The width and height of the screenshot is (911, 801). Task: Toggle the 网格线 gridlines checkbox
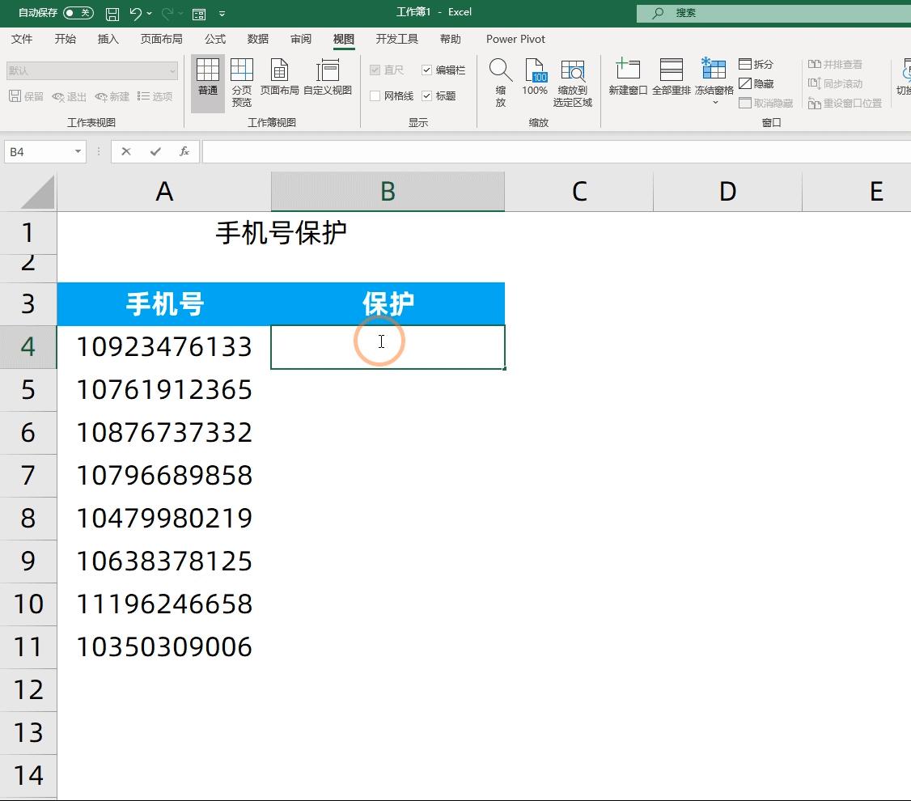coord(377,95)
